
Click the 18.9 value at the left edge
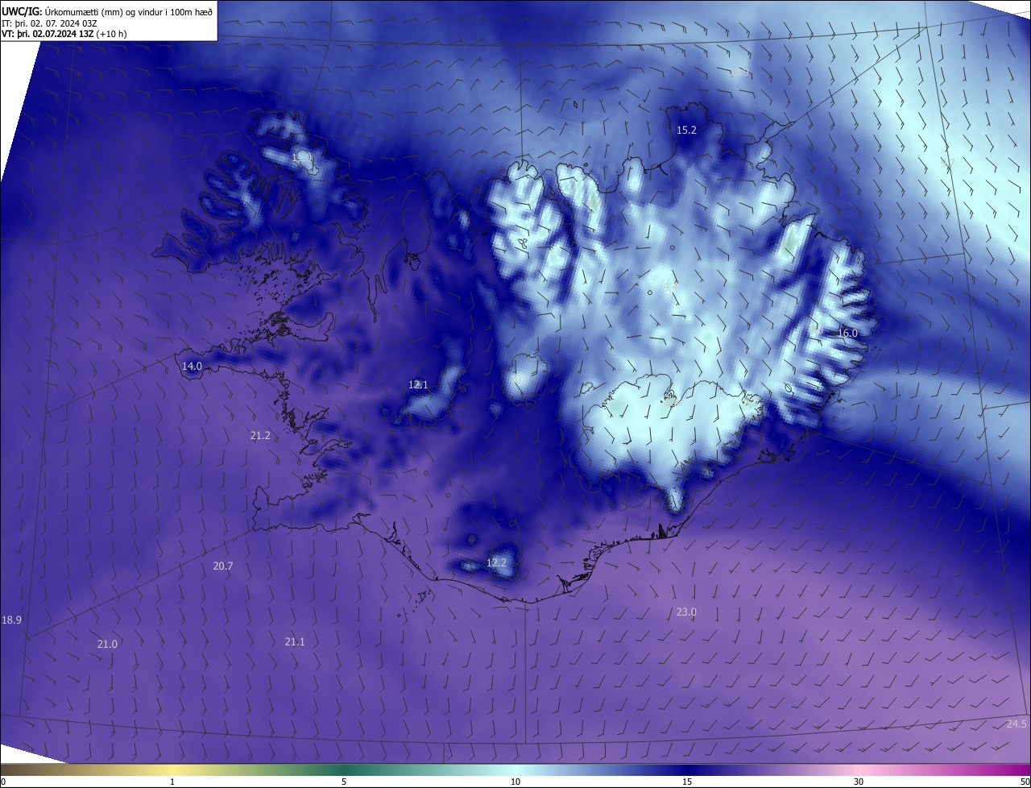(11, 620)
